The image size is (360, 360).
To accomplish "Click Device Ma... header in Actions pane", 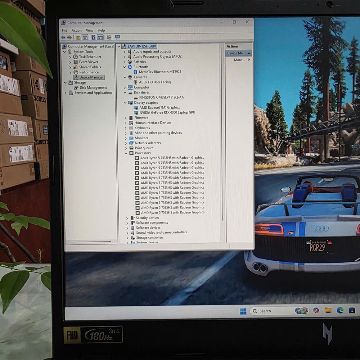I will [x=239, y=53].
